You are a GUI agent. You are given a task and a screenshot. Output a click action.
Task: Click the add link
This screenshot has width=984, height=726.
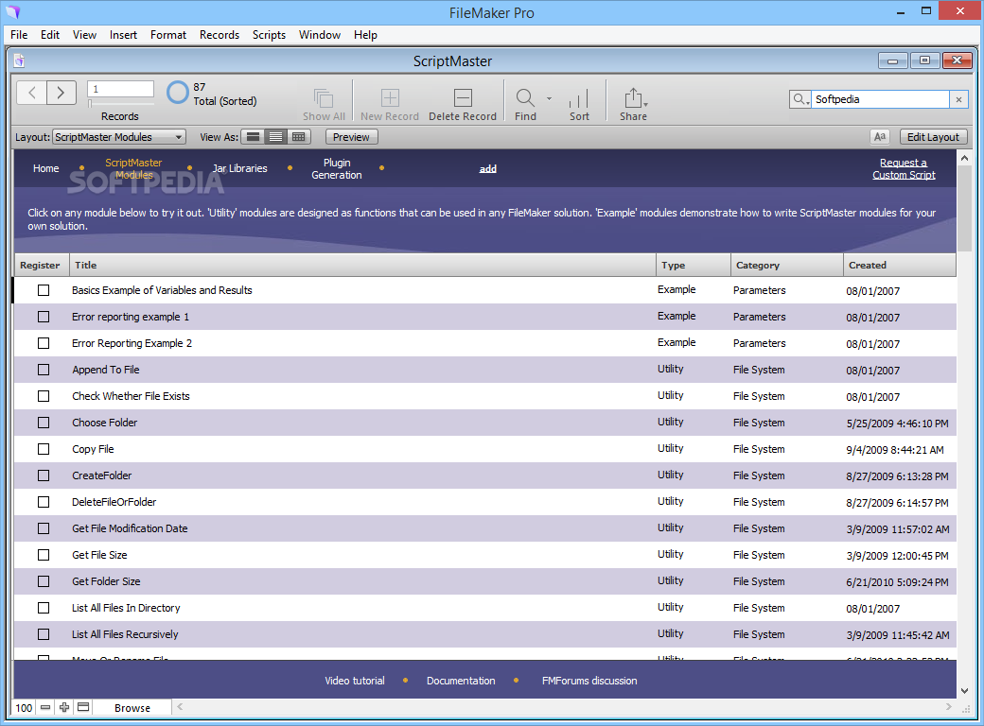(487, 168)
